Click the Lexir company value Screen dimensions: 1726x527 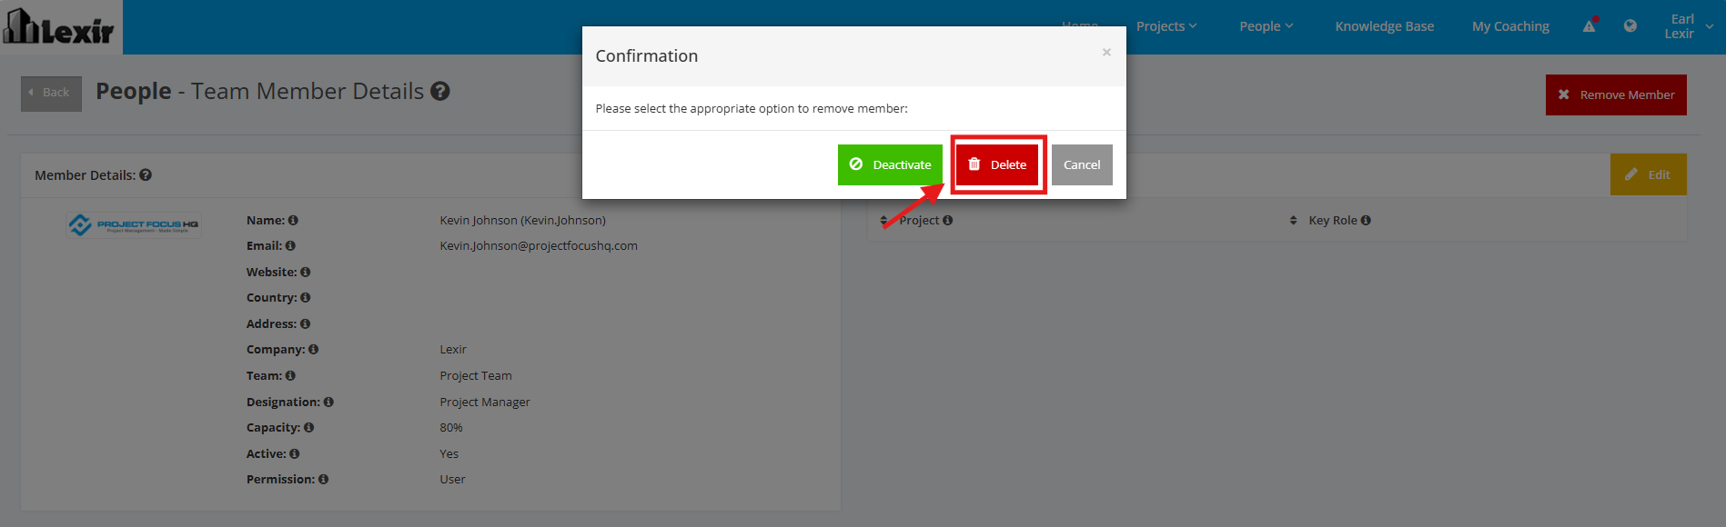coord(453,350)
